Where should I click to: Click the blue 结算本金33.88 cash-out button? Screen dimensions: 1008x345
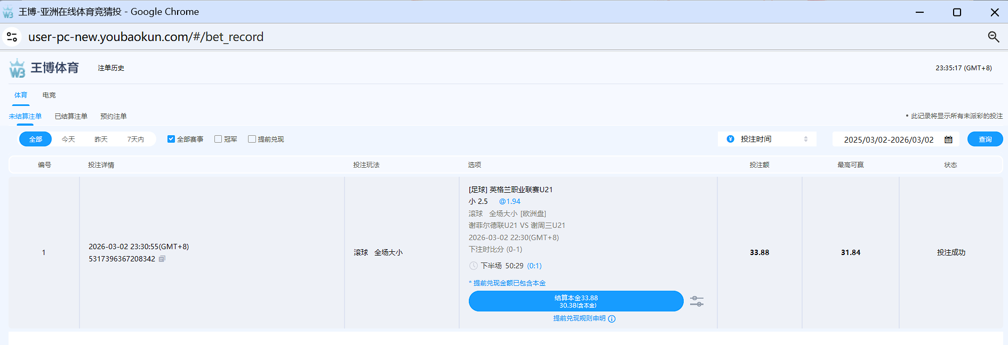pyautogui.click(x=575, y=301)
